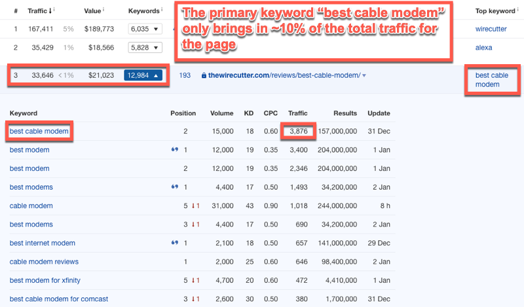Click the info icon beside Keywords header

(162, 10)
